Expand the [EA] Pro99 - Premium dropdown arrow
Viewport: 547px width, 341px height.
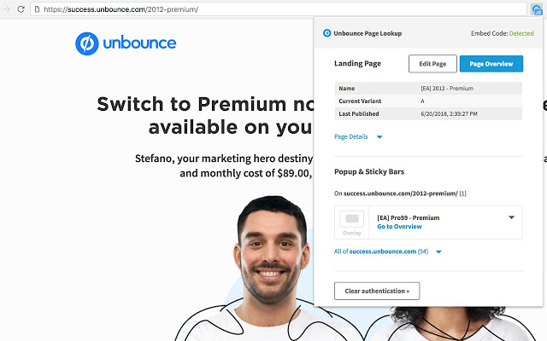511,217
